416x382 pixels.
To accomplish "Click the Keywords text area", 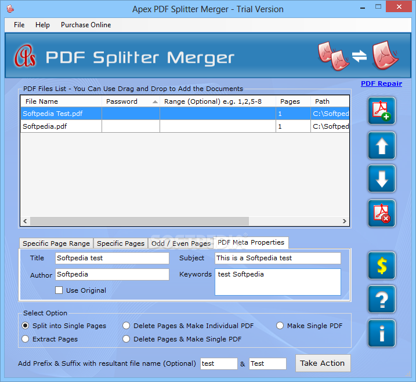I will [278, 282].
